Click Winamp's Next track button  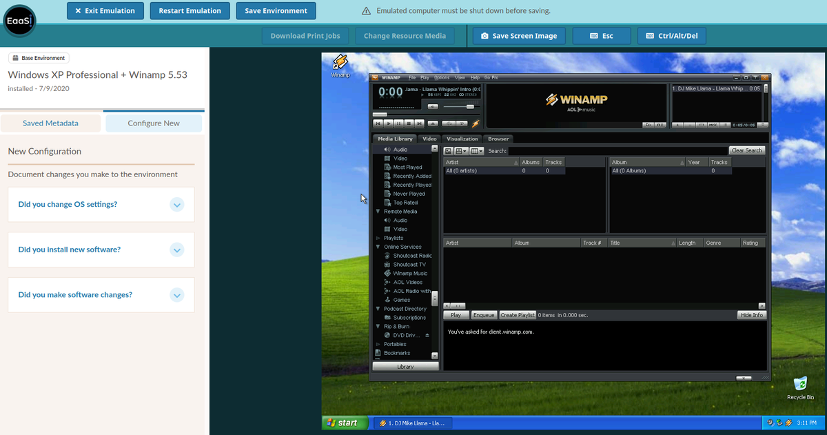pos(419,123)
